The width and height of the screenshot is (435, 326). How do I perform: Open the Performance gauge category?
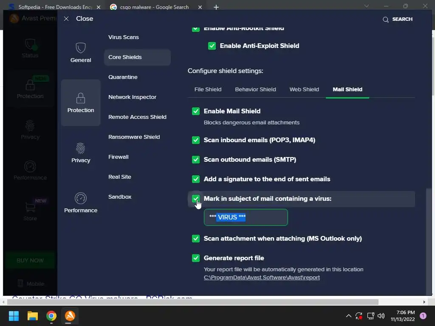click(80, 202)
